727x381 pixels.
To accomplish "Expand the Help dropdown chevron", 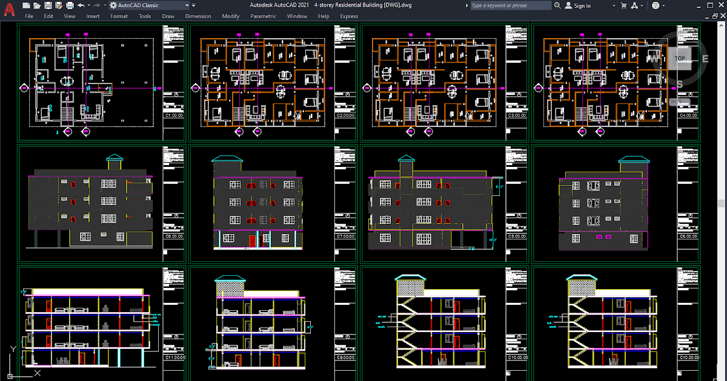I will coord(665,5).
